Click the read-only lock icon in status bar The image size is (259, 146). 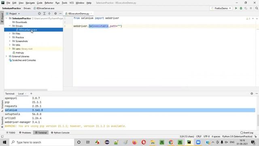coord(256,137)
